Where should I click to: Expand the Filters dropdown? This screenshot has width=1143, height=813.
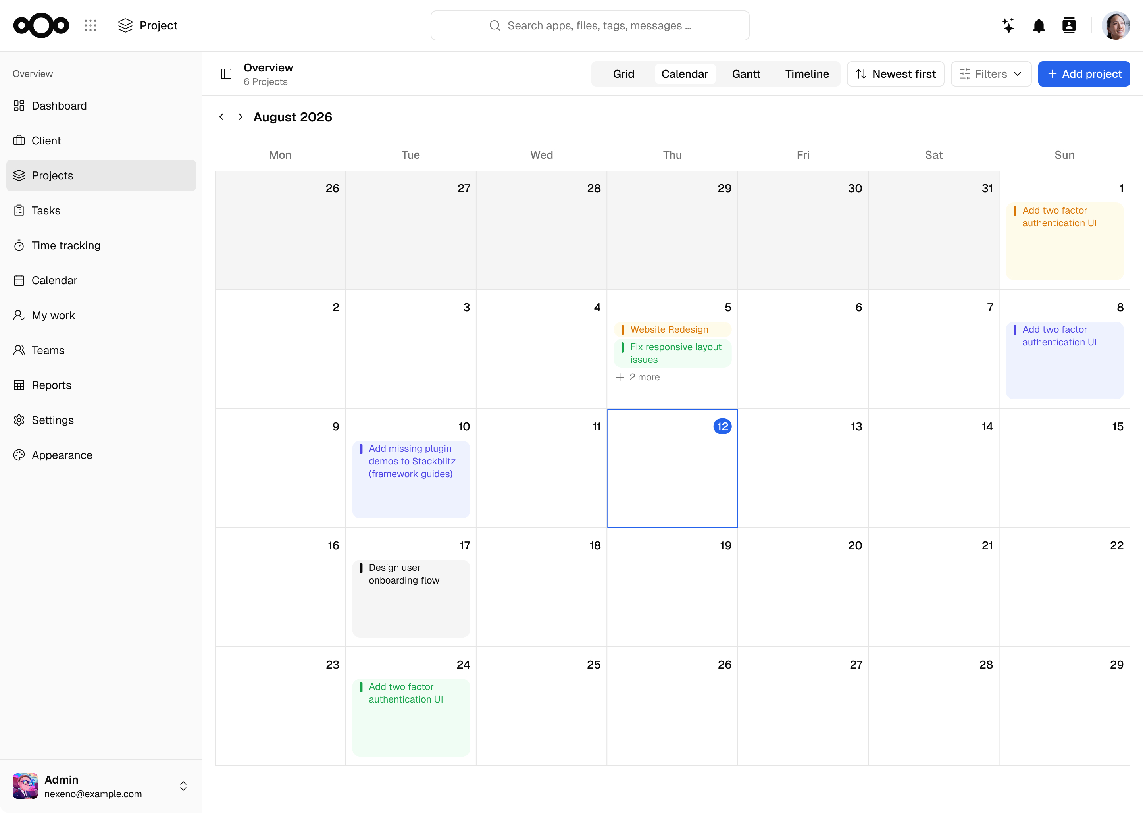click(x=991, y=74)
